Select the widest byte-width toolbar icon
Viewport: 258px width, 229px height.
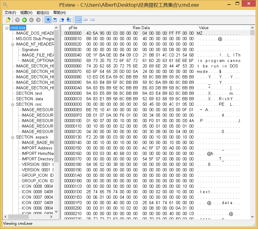tap(79, 20)
